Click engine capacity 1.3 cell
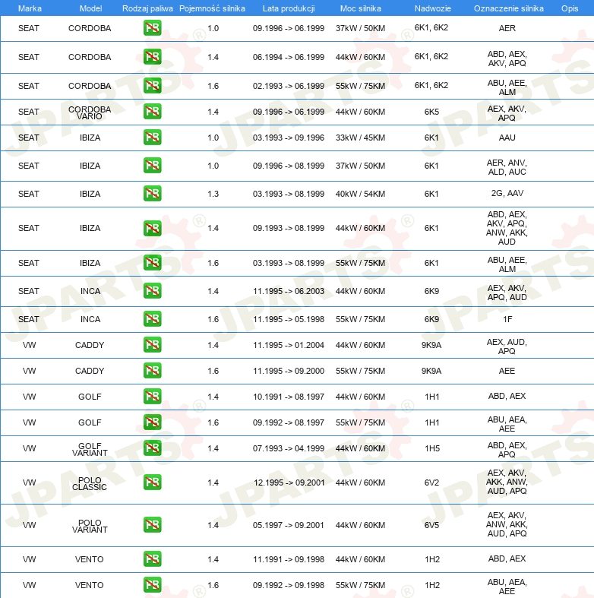594x598 pixels. [213, 194]
